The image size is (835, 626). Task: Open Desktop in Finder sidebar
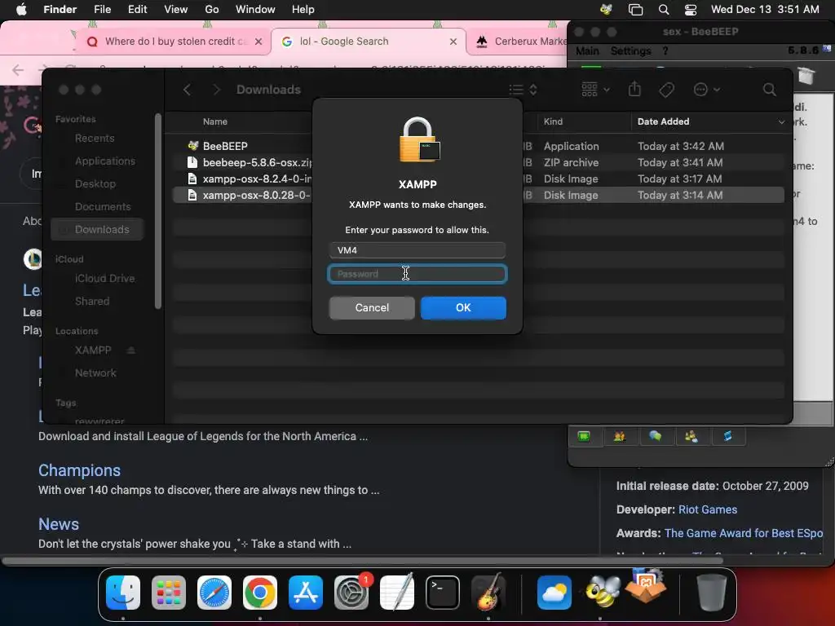coord(95,184)
